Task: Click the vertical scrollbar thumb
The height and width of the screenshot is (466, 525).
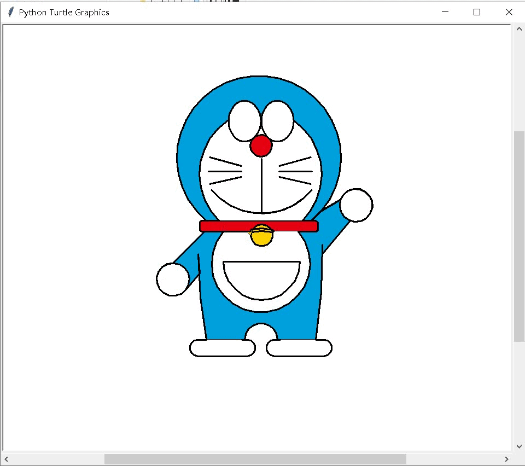Action: click(519, 236)
